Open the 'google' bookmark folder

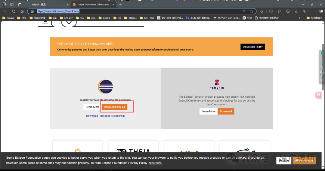(x=104, y=18)
